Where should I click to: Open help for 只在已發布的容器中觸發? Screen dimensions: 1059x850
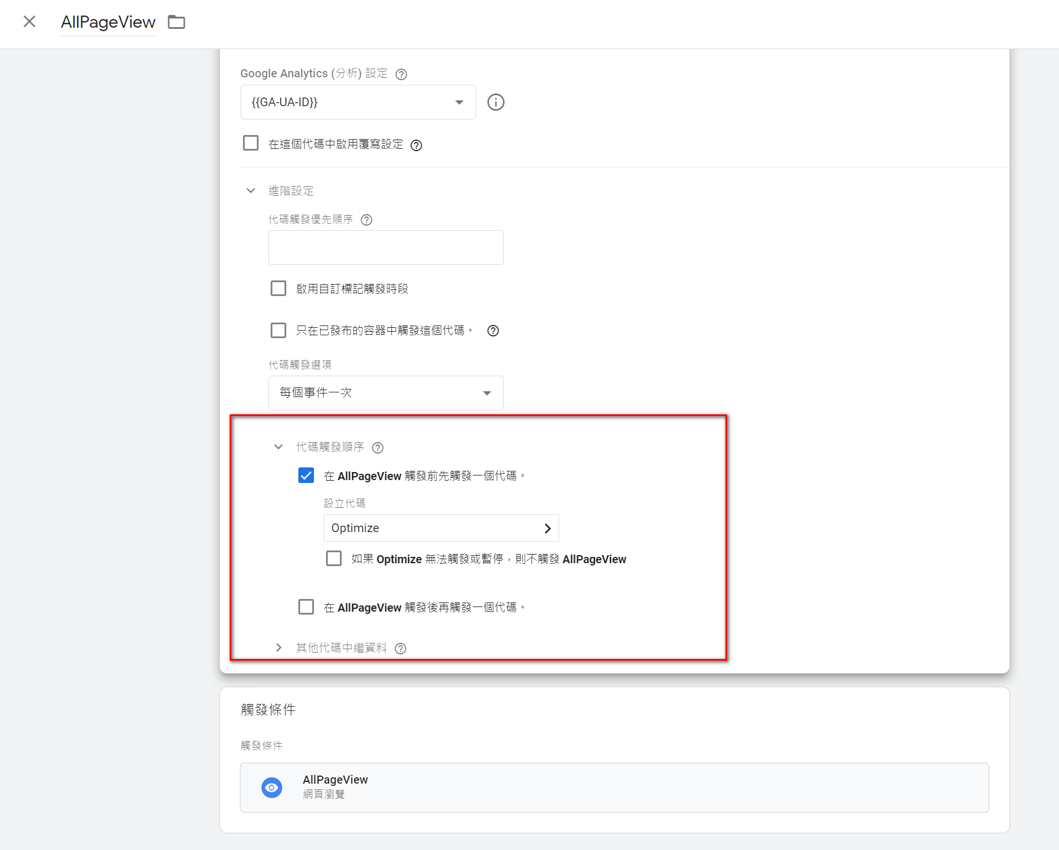pyautogui.click(x=493, y=331)
